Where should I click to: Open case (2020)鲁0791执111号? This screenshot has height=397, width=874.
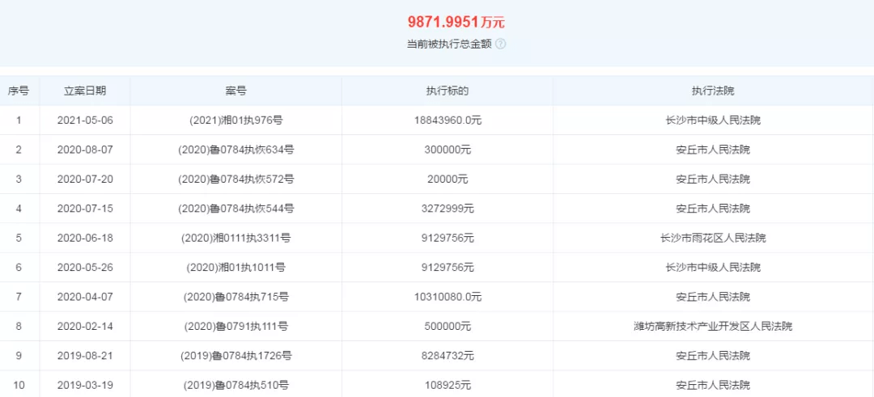pyautogui.click(x=235, y=327)
